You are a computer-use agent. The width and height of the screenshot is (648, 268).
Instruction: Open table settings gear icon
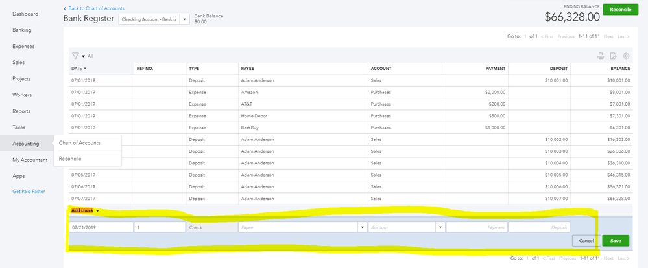pos(626,56)
